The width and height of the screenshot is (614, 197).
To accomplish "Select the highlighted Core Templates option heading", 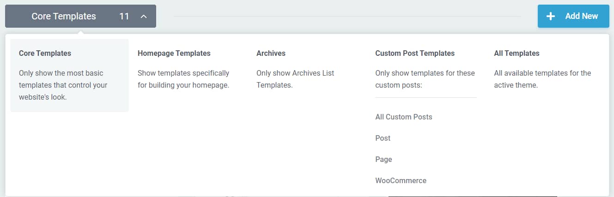I will (x=45, y=53).
